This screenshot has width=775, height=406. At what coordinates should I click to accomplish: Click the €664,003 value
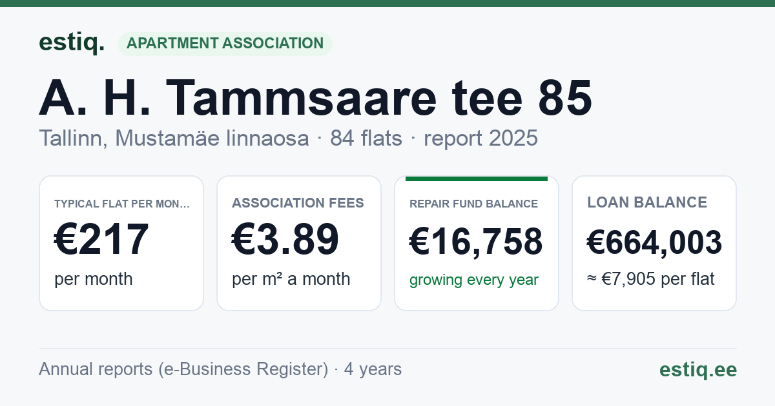654,242
